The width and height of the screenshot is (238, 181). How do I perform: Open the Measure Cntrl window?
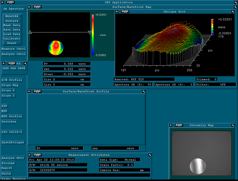(x=13, y=49)
